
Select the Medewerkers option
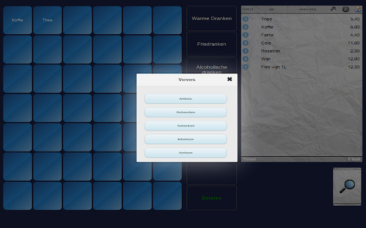[x=185, y=112]
